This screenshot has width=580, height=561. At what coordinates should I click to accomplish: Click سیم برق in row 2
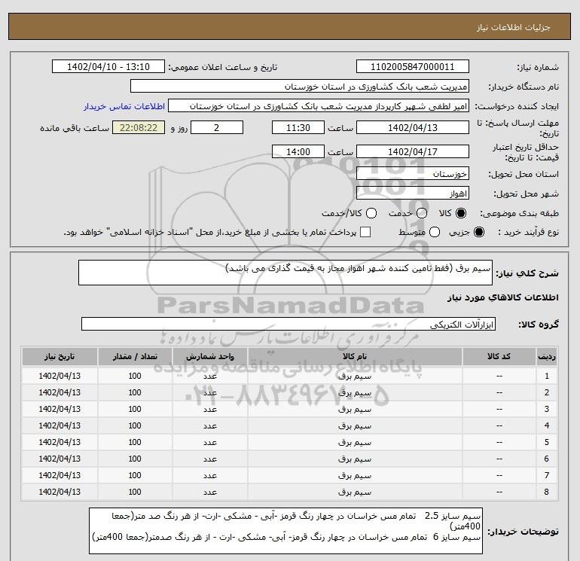(x=354, y=393)
